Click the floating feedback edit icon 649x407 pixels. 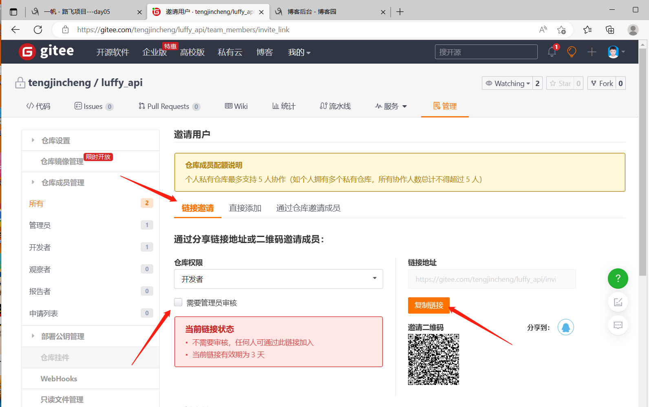click(x=618, y=302)
